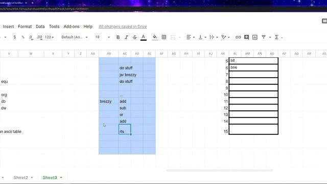Toggle italic formatting
This screenshot has height=184, width=327.
tap(126, 37)
